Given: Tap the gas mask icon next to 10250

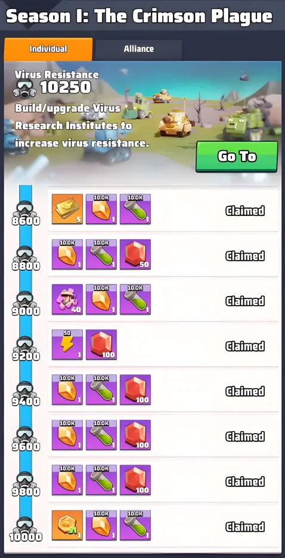Looking at the screenshot, I should point(24,89).
